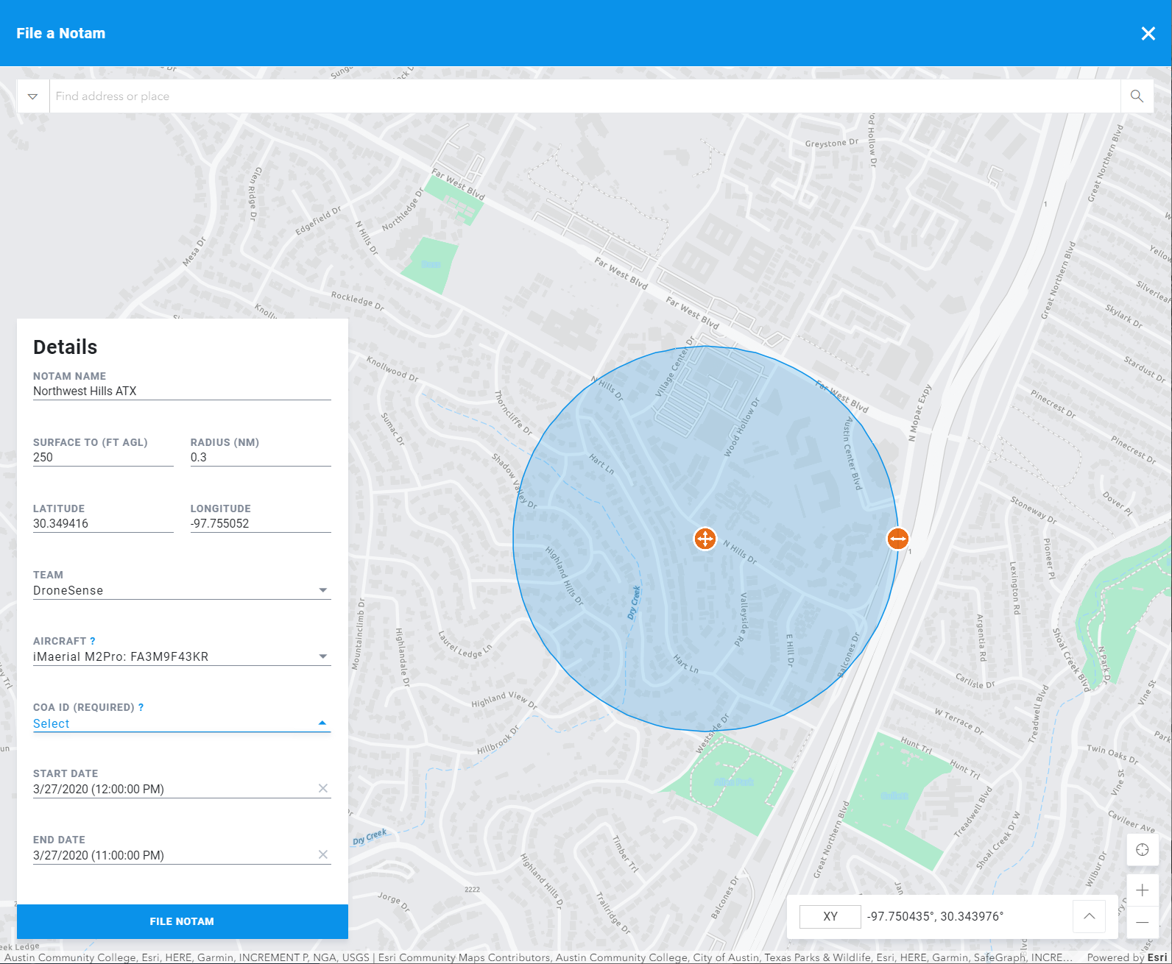The width and height of the screenshot is (1172, 964).
Task: Open the search source dropdown arrow
Action: point(32,96)
